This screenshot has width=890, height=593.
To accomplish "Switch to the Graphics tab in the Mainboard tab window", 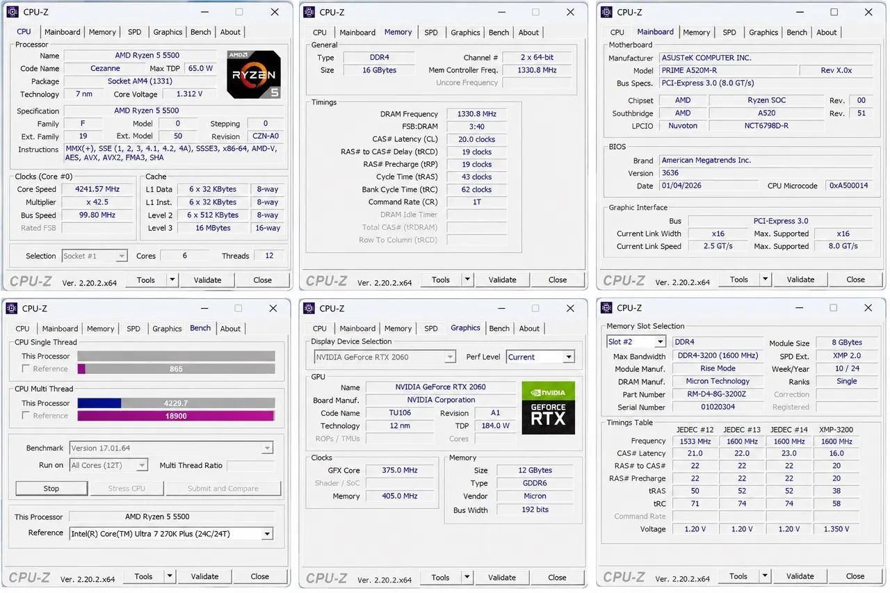I will pos(763,32).
